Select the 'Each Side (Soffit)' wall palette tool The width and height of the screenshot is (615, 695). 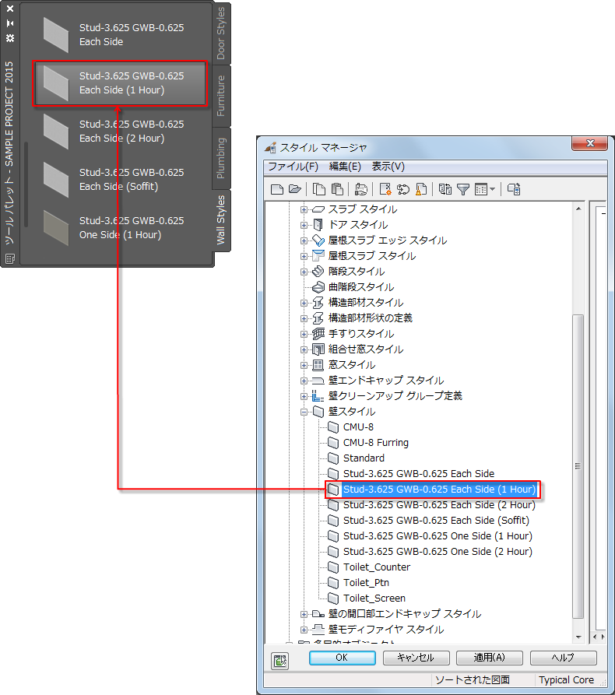[x=120, y=180]
